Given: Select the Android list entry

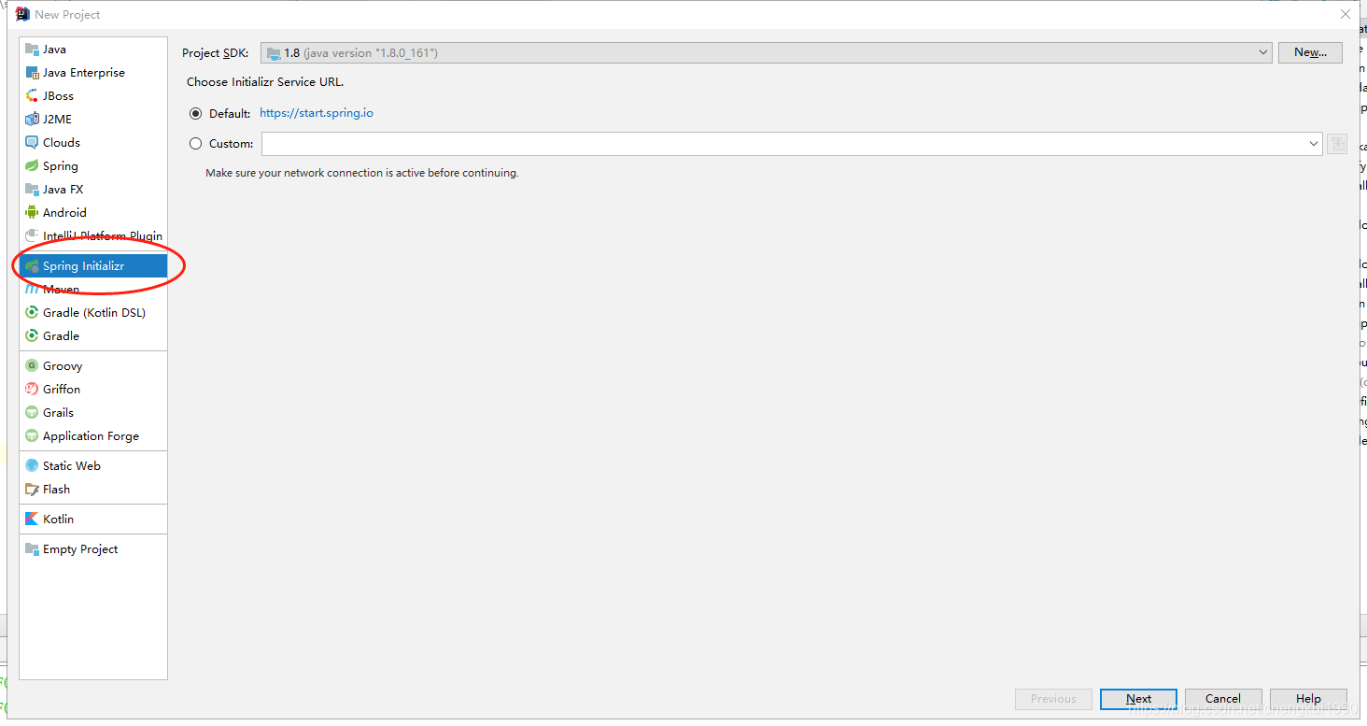Looking at the screenshot, I should click(93, 213).
